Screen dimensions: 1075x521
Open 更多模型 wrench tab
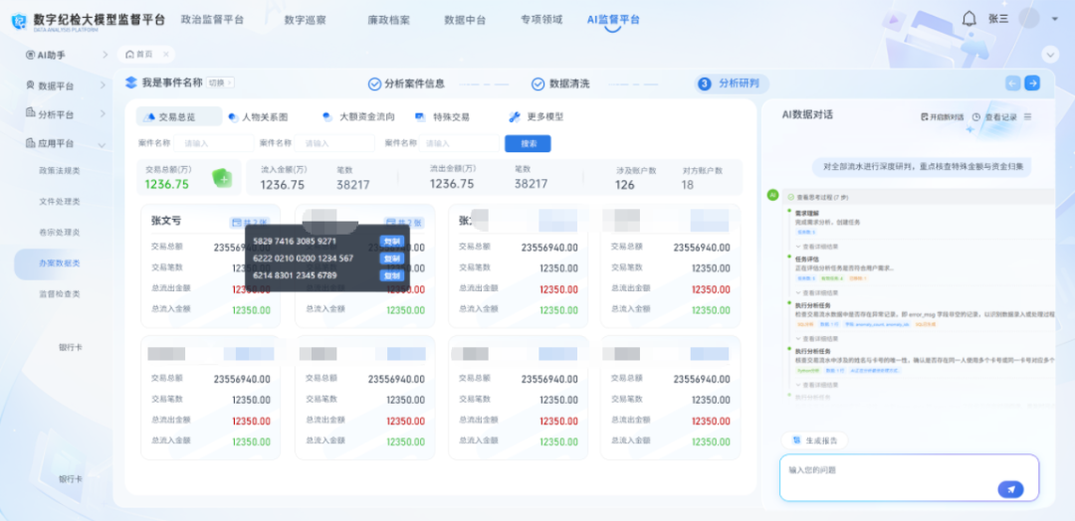[537, 117]
